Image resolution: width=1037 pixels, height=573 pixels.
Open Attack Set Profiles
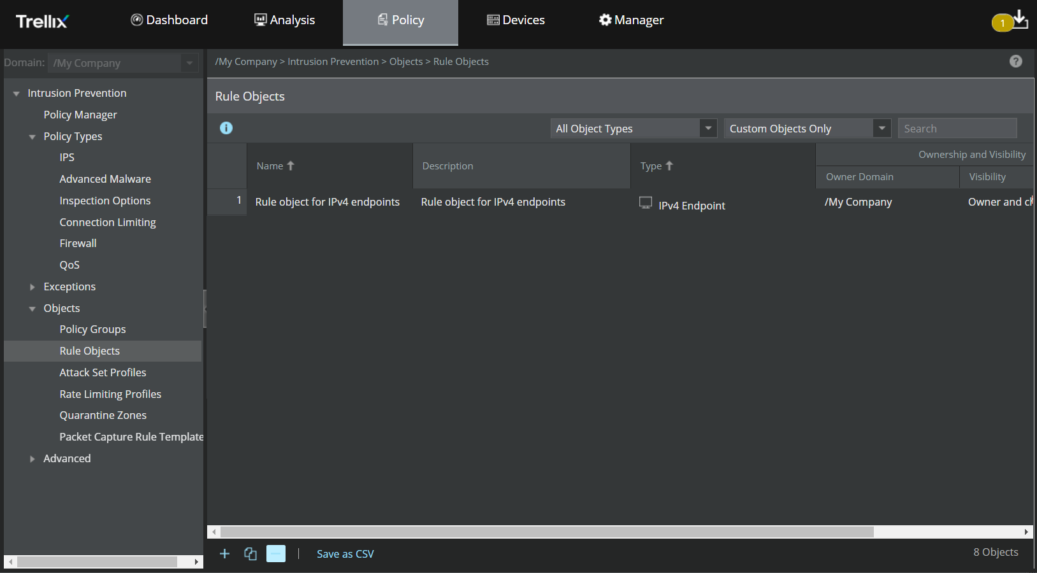coord(103,372)
